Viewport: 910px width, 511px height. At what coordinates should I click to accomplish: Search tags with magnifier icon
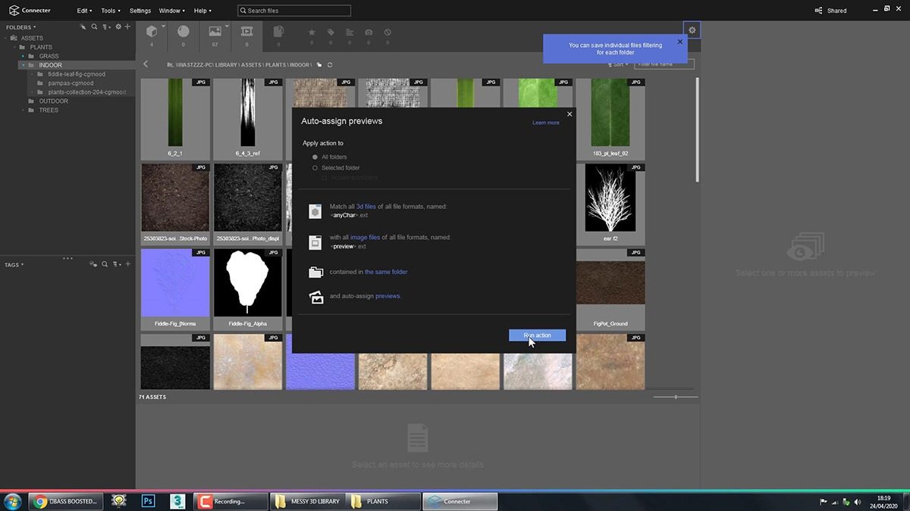pyautogui.click(x=105, y=264)
